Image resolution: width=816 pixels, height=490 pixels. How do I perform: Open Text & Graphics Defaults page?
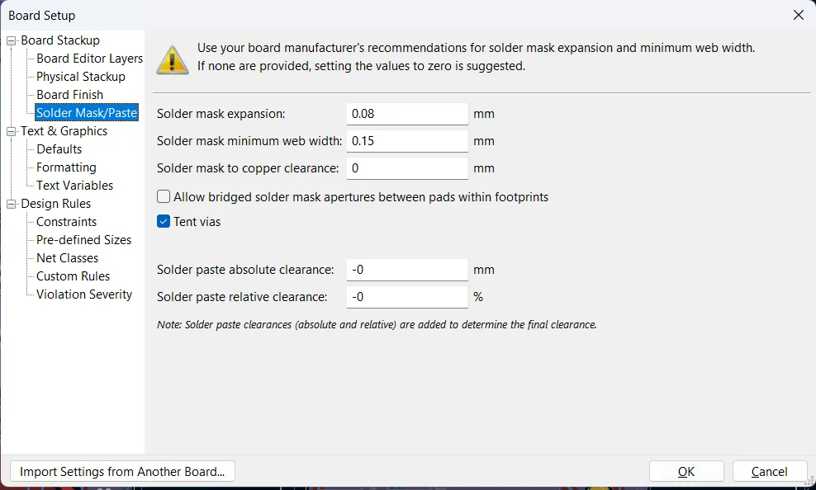[x=59, y=149]
